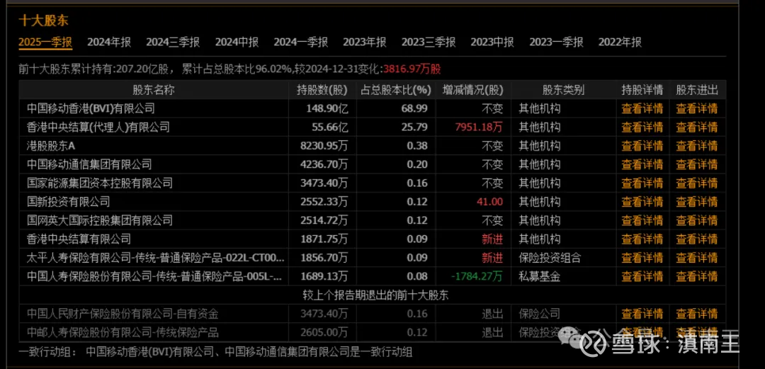Switch to the 2024年报 tab
The height and width of the screenshot is (369, 765).
(x=109, y=42)
